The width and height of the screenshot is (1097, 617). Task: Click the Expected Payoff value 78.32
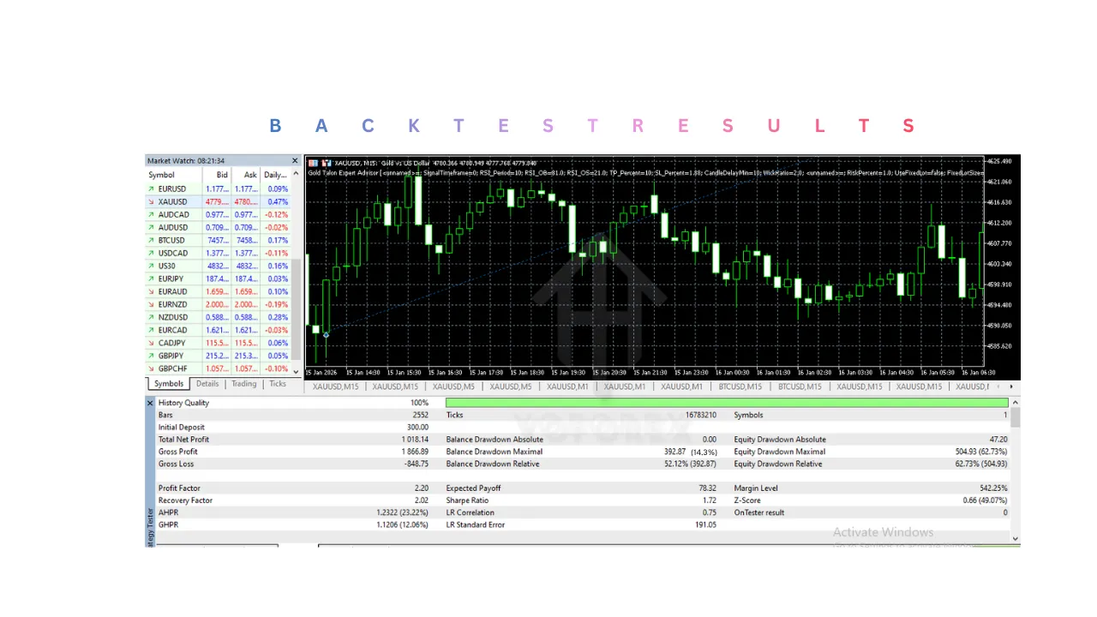pos(707,488)
